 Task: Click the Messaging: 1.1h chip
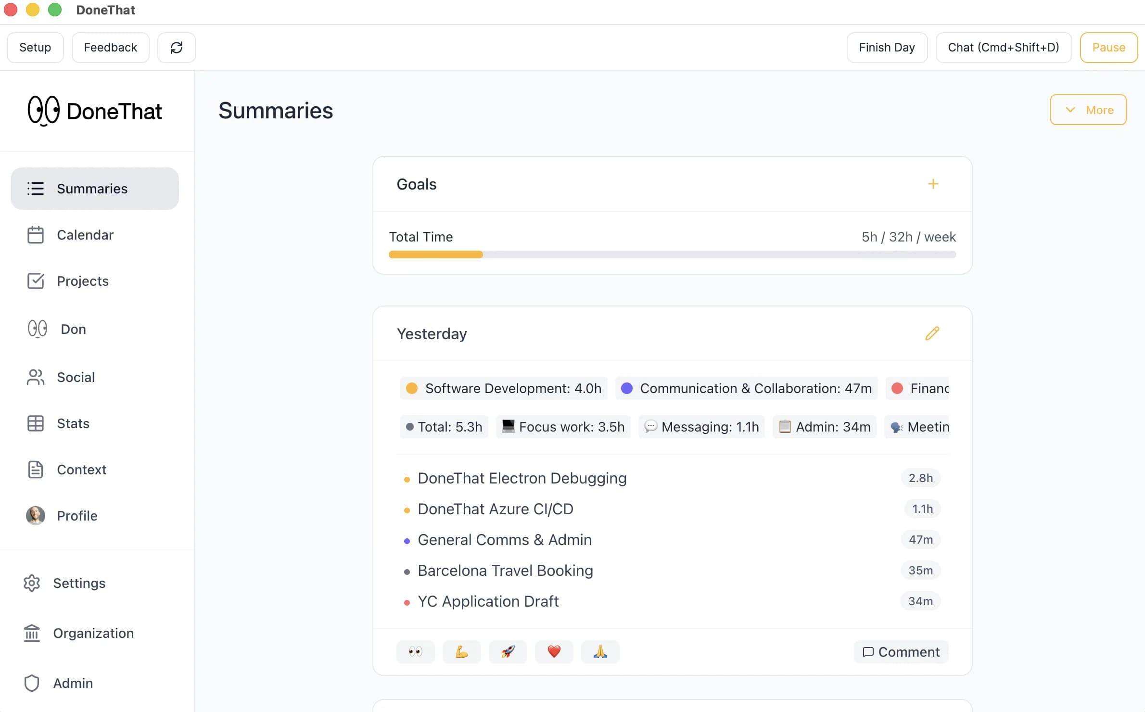701,427
